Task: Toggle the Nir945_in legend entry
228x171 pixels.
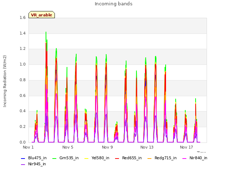Action: click(33, 164)
